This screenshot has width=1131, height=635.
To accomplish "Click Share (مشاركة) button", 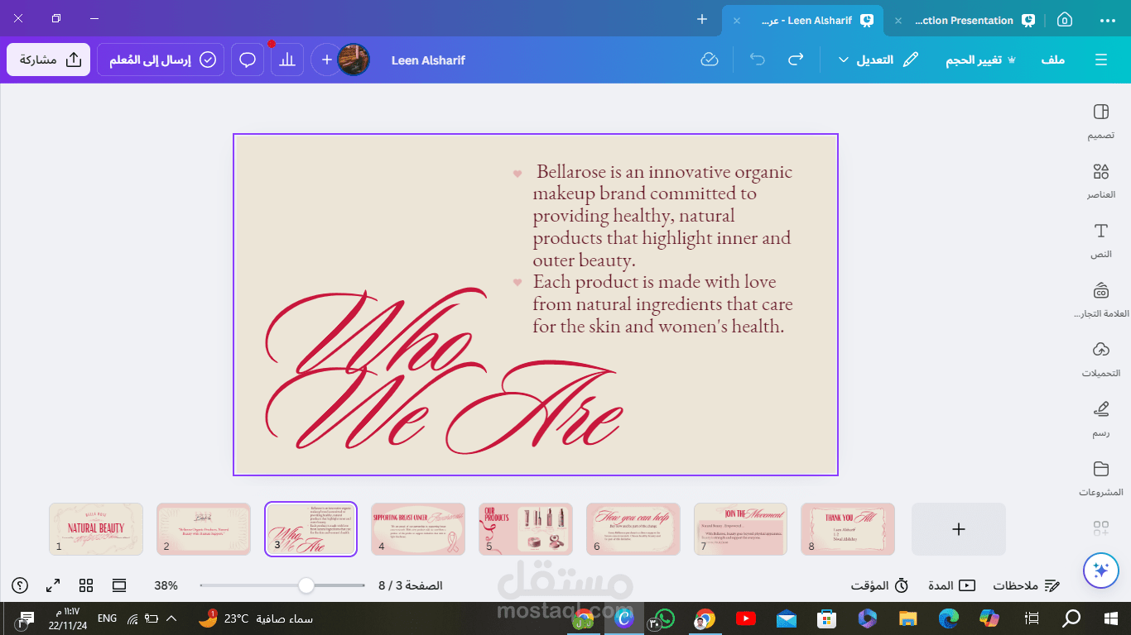I will coord(49,60).
